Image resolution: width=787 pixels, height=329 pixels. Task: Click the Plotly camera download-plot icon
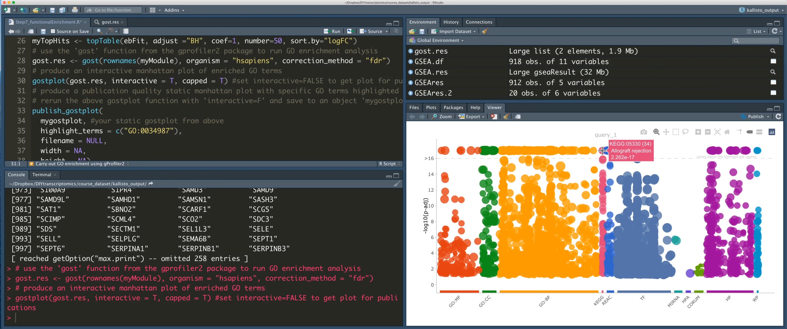click(x=644, y=132)
